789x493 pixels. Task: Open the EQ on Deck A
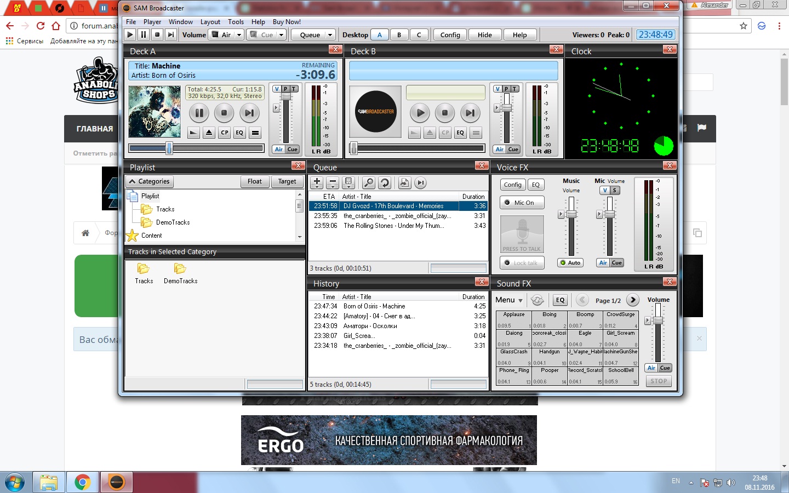(239, 133)
